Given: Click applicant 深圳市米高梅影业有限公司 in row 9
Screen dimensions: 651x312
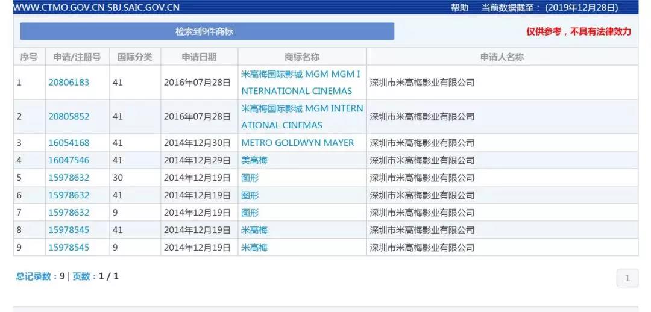Looking at the screenshot, I should 422,248.
